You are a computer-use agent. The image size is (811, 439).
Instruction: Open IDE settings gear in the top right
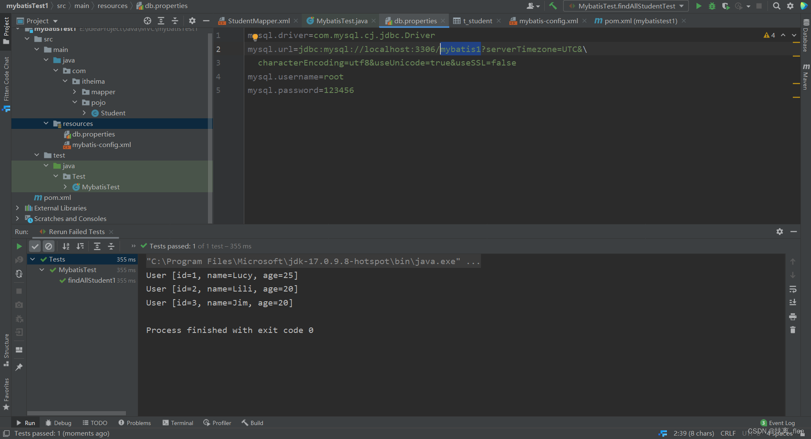click(790, 6)
